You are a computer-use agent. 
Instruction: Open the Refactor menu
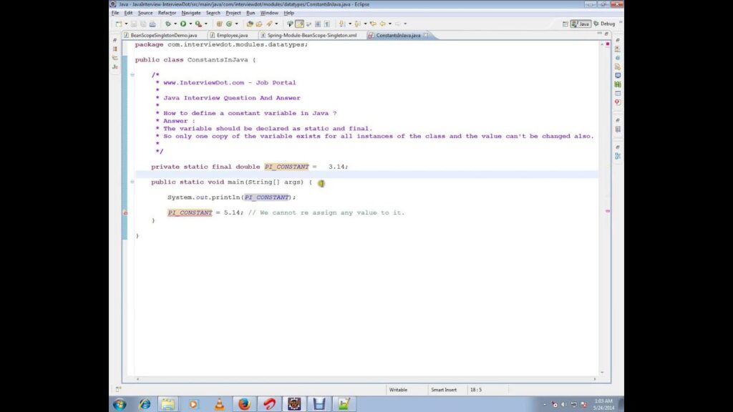(167, 13)
